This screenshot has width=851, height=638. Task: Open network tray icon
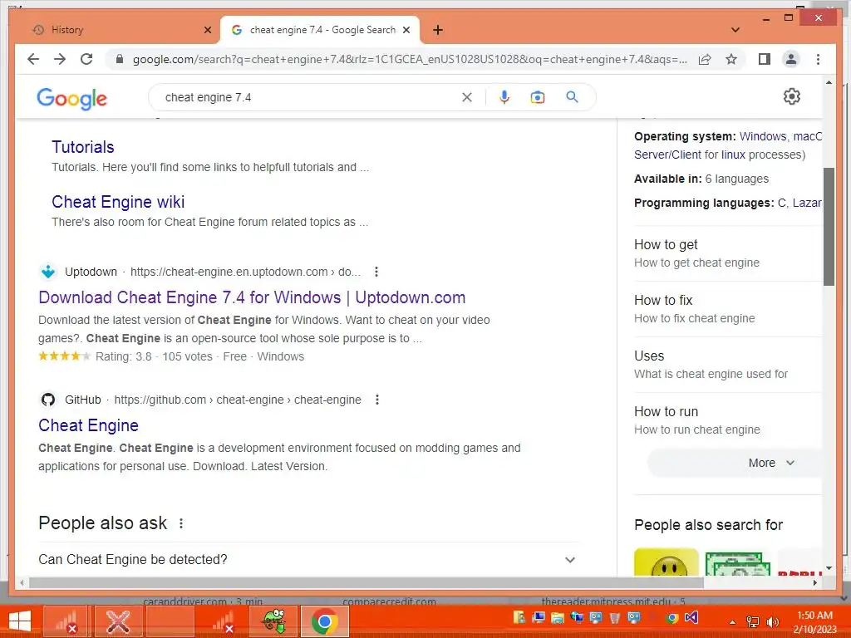pyautogui.click(x=753, y=622)
